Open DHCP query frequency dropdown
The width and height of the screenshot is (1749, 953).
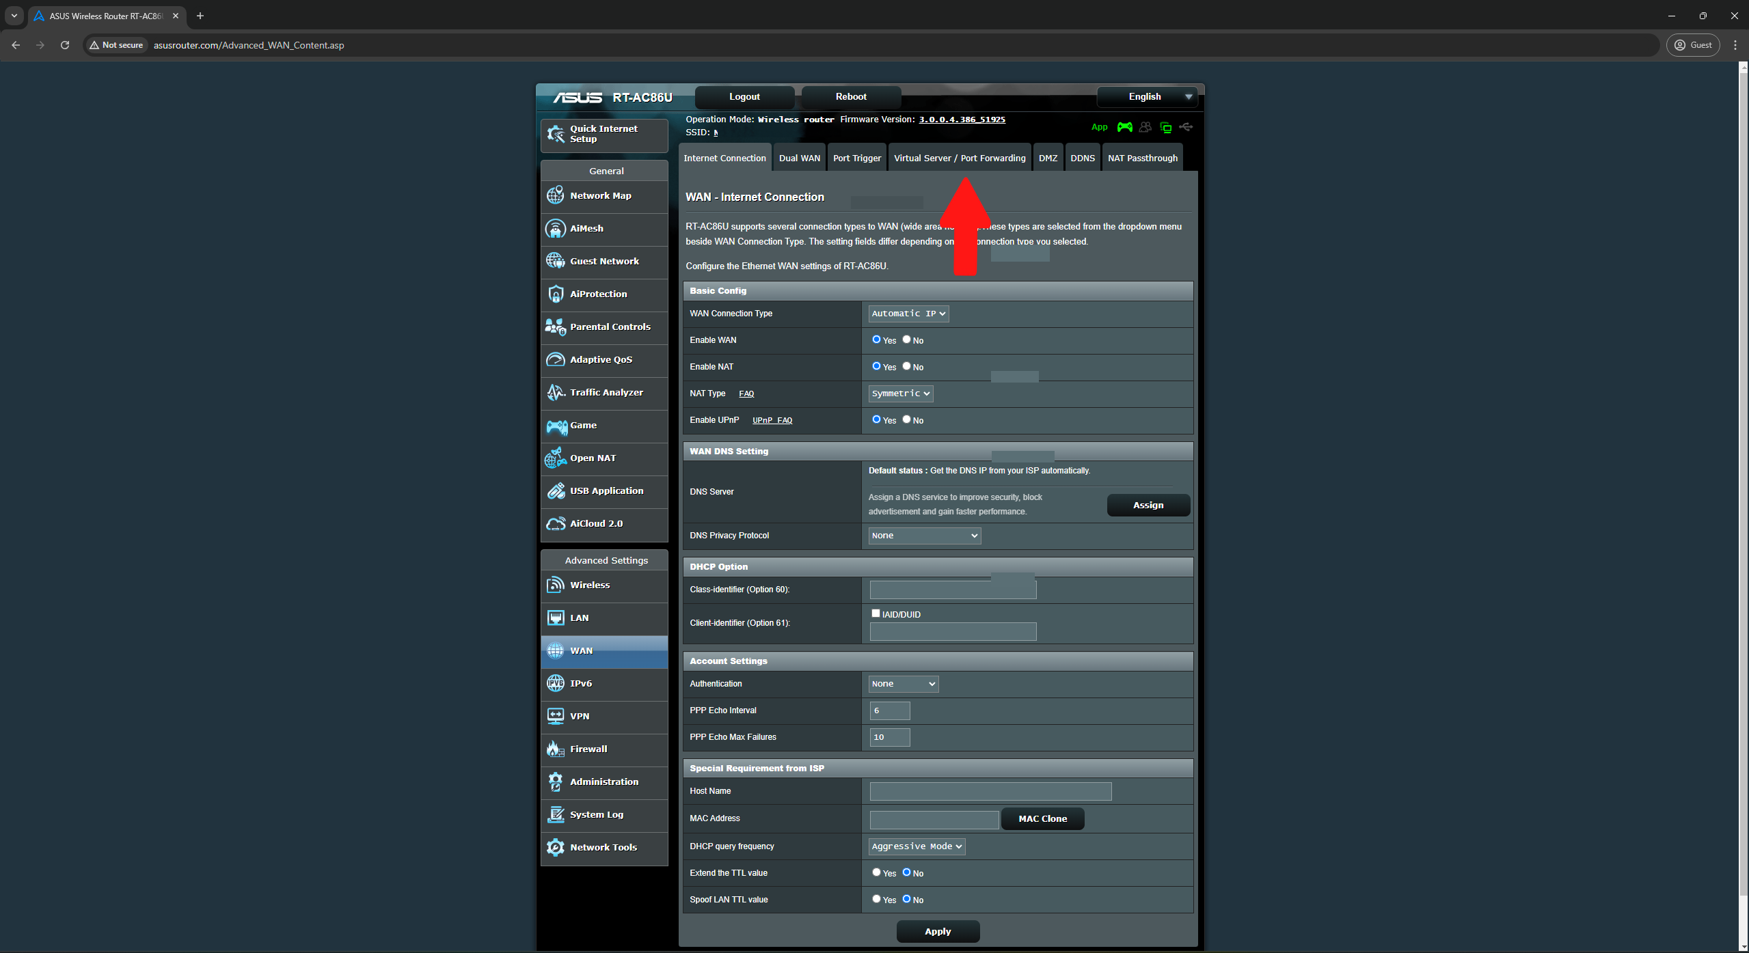(917, 846)
